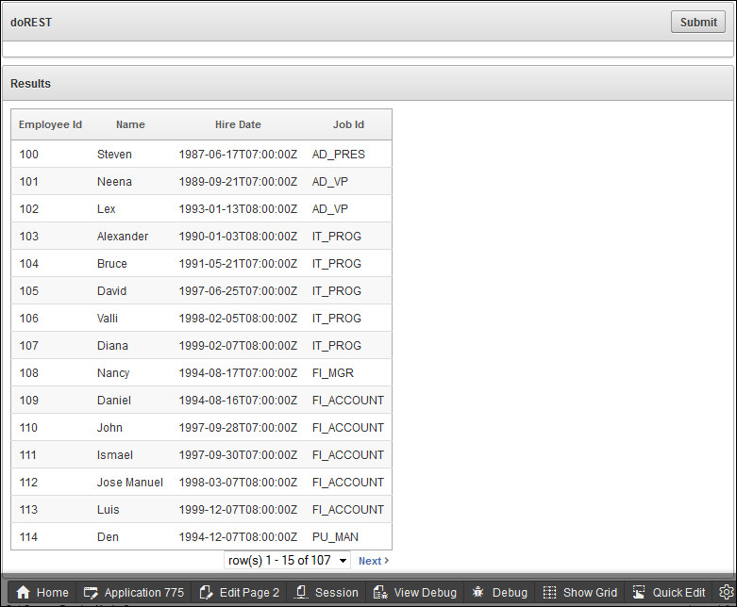Open View Debug in toolbar
The width and height of the screenshot is (737, 607).
[x=414, y=593]
